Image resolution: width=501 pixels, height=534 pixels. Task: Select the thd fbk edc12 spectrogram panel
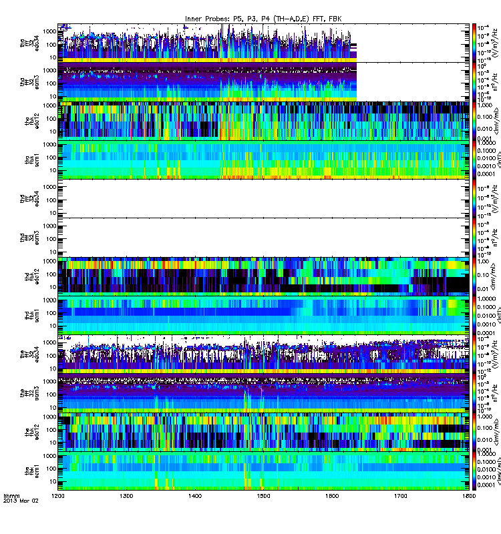pos(263,276)
